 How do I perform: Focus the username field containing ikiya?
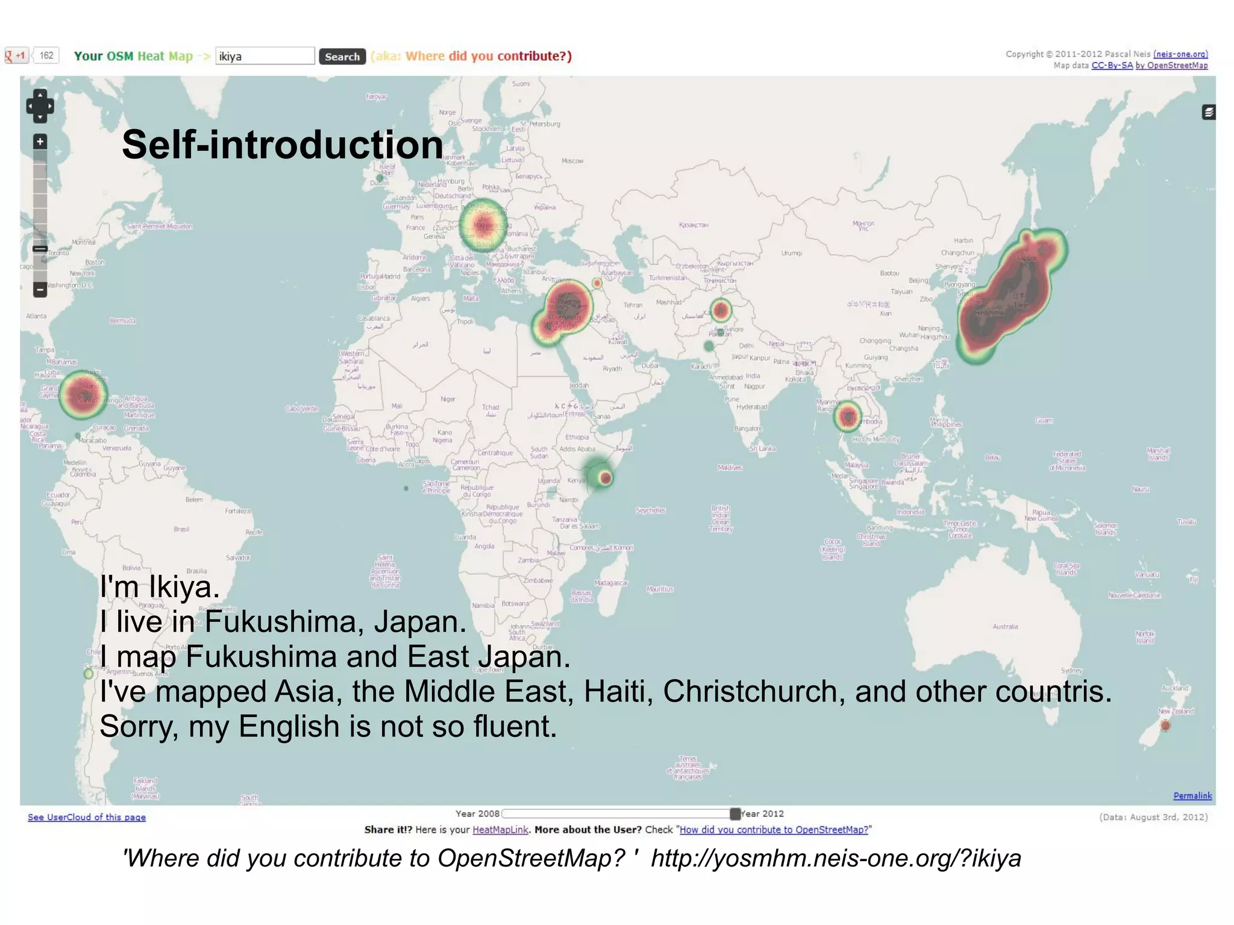[x=265, y=56]
